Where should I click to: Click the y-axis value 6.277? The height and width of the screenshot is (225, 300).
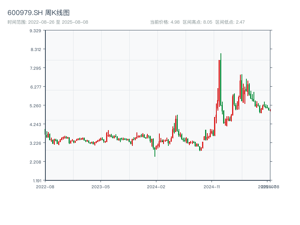(x=36, y=87)
